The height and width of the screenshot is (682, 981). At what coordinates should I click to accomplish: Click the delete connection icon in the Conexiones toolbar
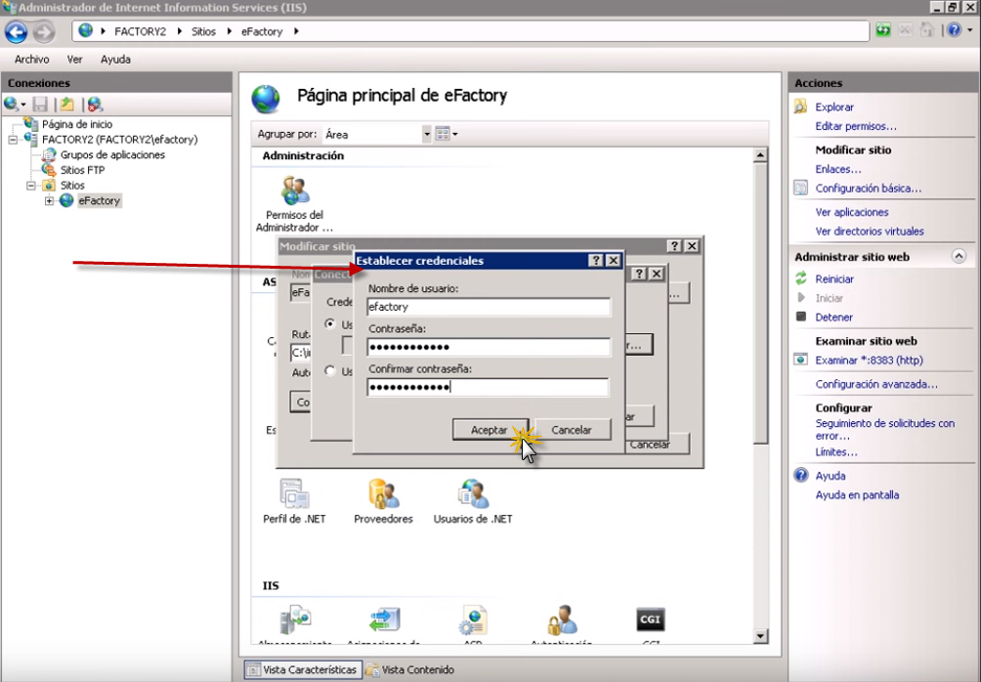click(95, 105)
